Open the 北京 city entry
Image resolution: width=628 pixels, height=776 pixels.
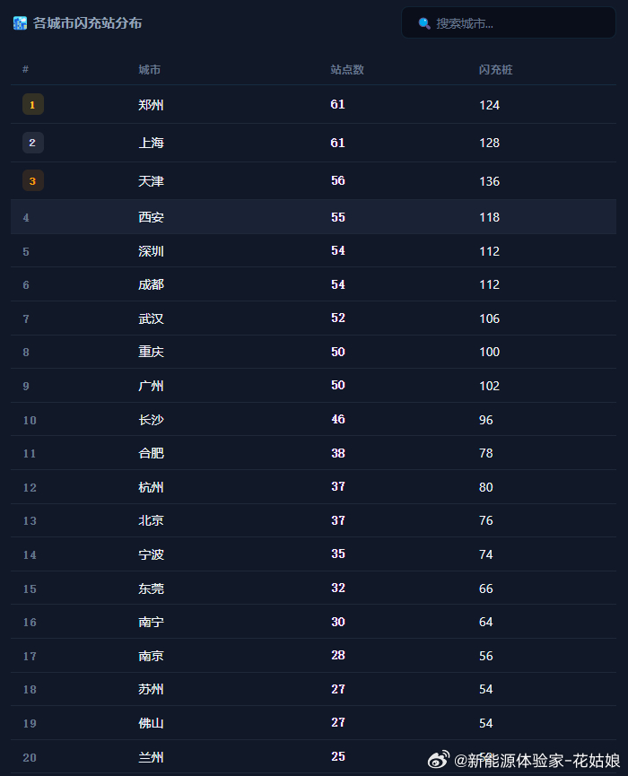(151, 520)
